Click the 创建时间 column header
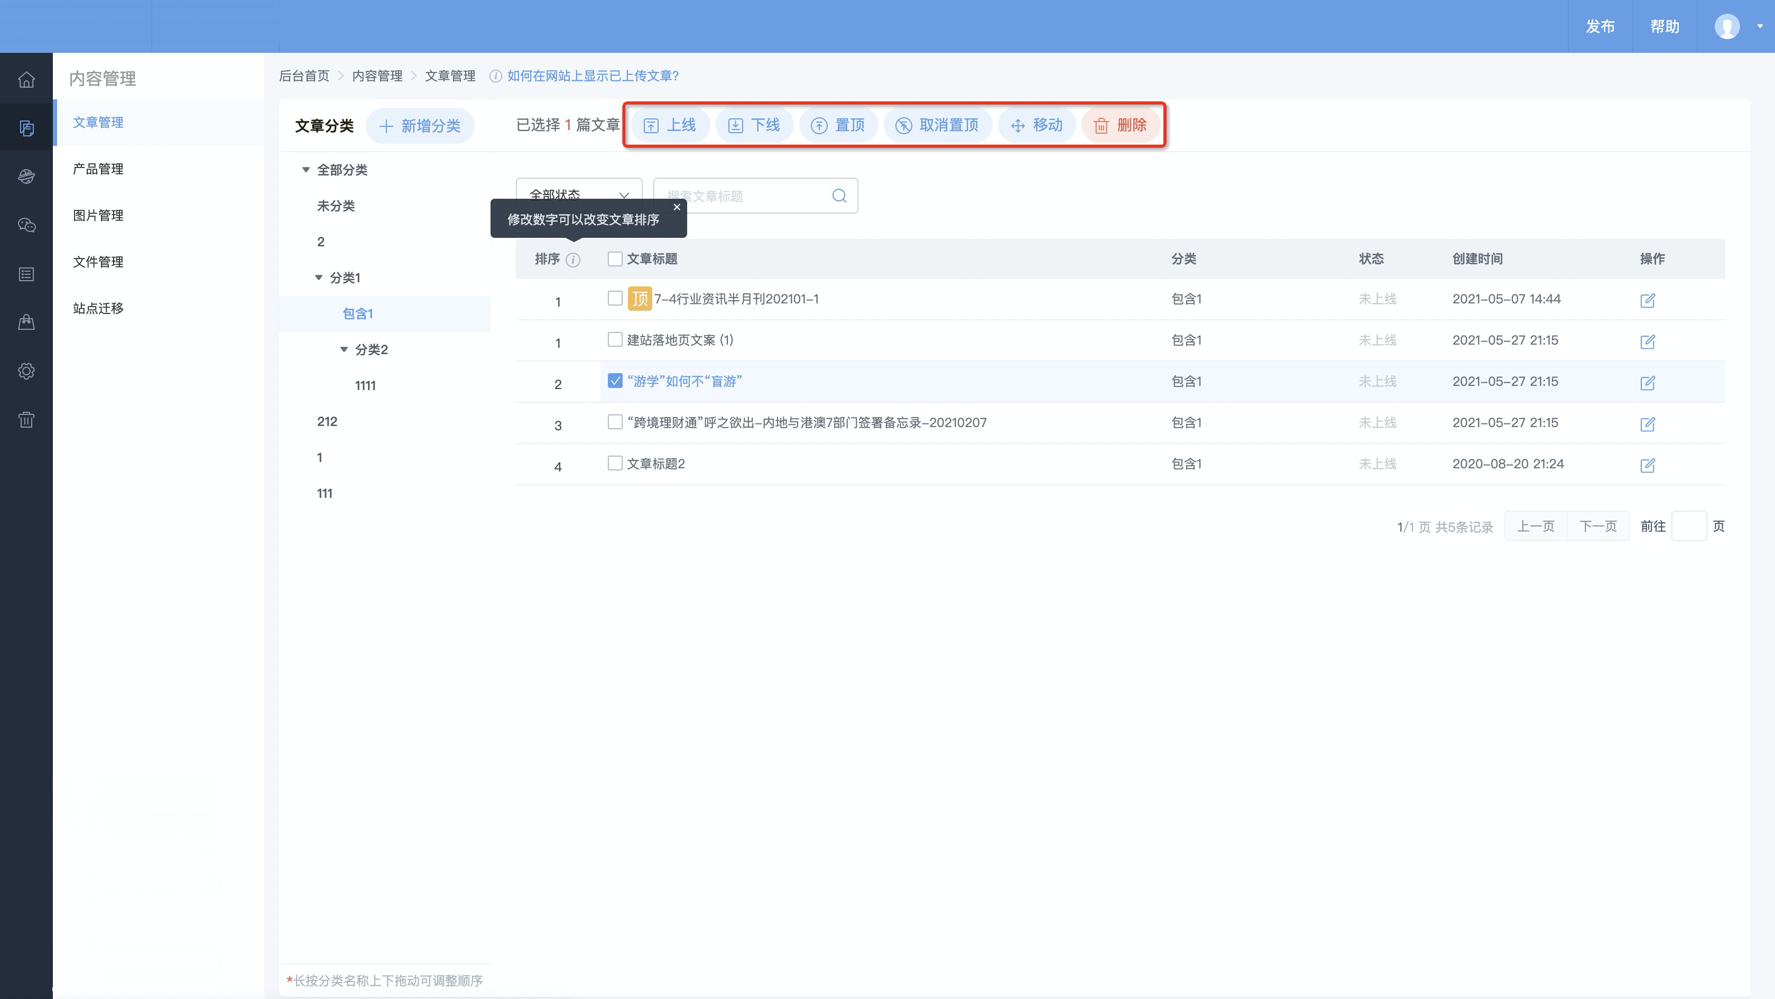Image resolution: width=1775 pixels, height=999 pixels. coord(1477,259)
